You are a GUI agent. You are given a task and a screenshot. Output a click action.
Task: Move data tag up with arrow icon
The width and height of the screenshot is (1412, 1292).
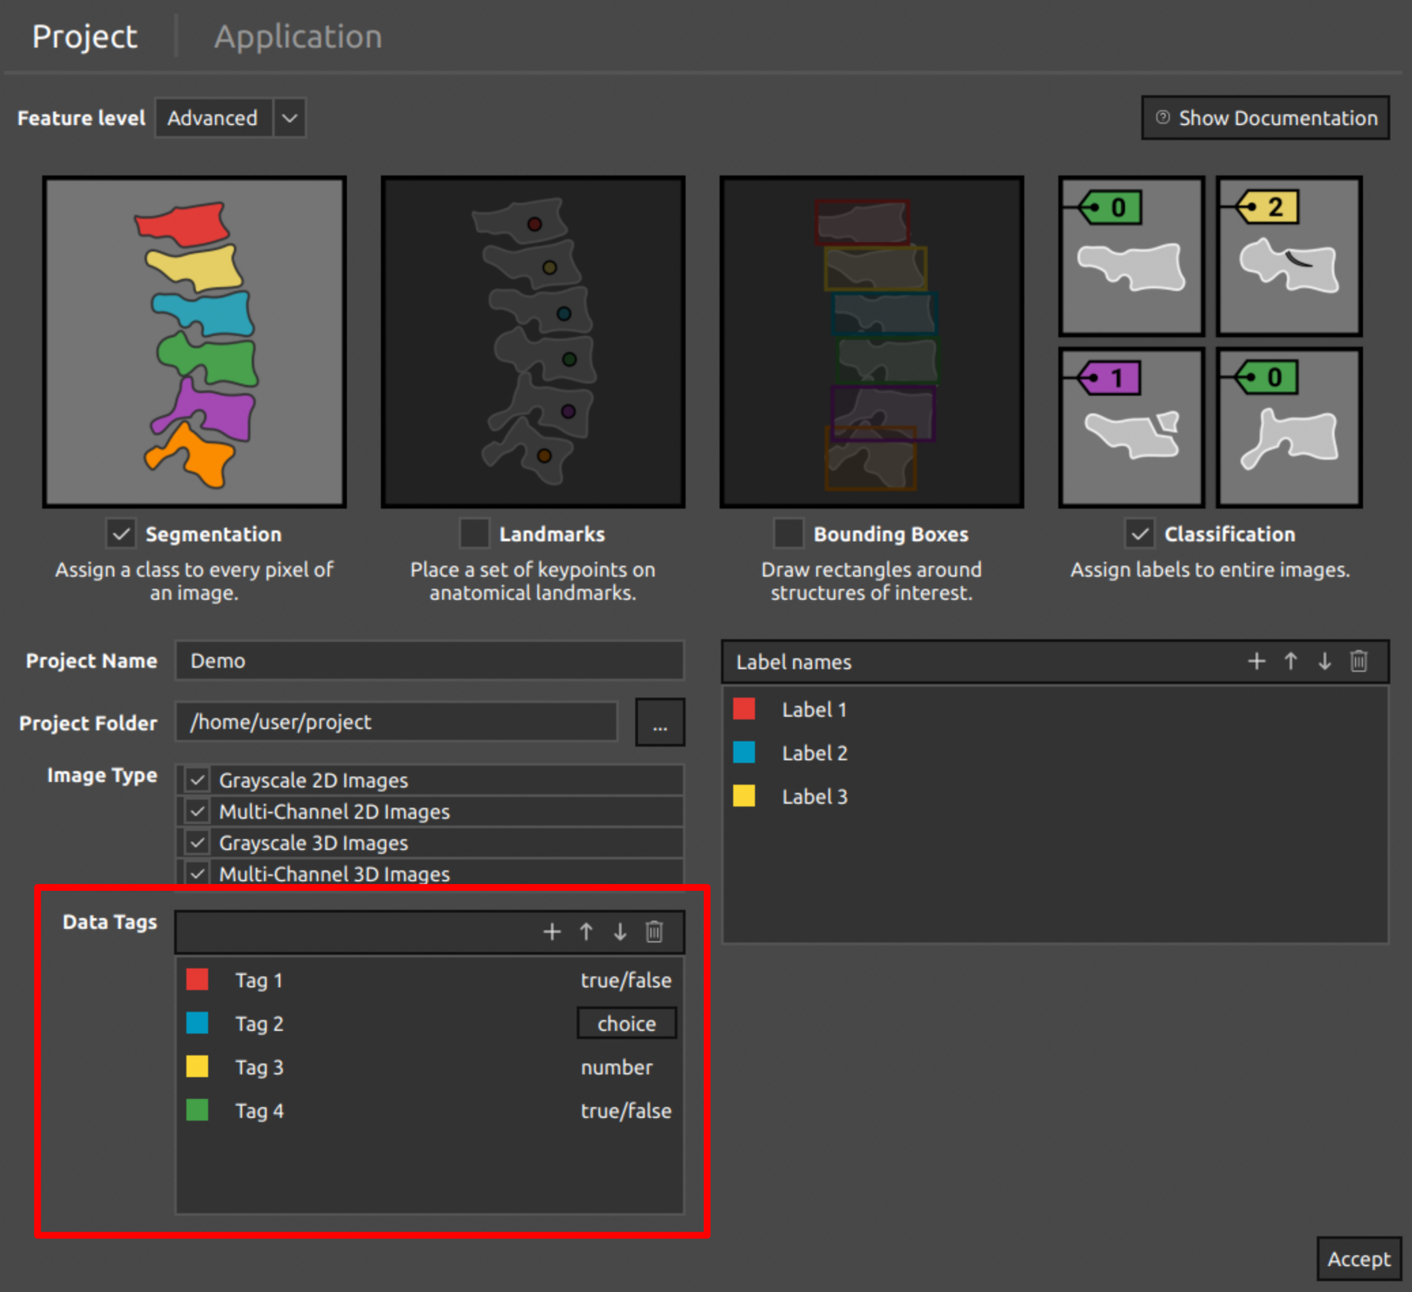pos(586,932)
